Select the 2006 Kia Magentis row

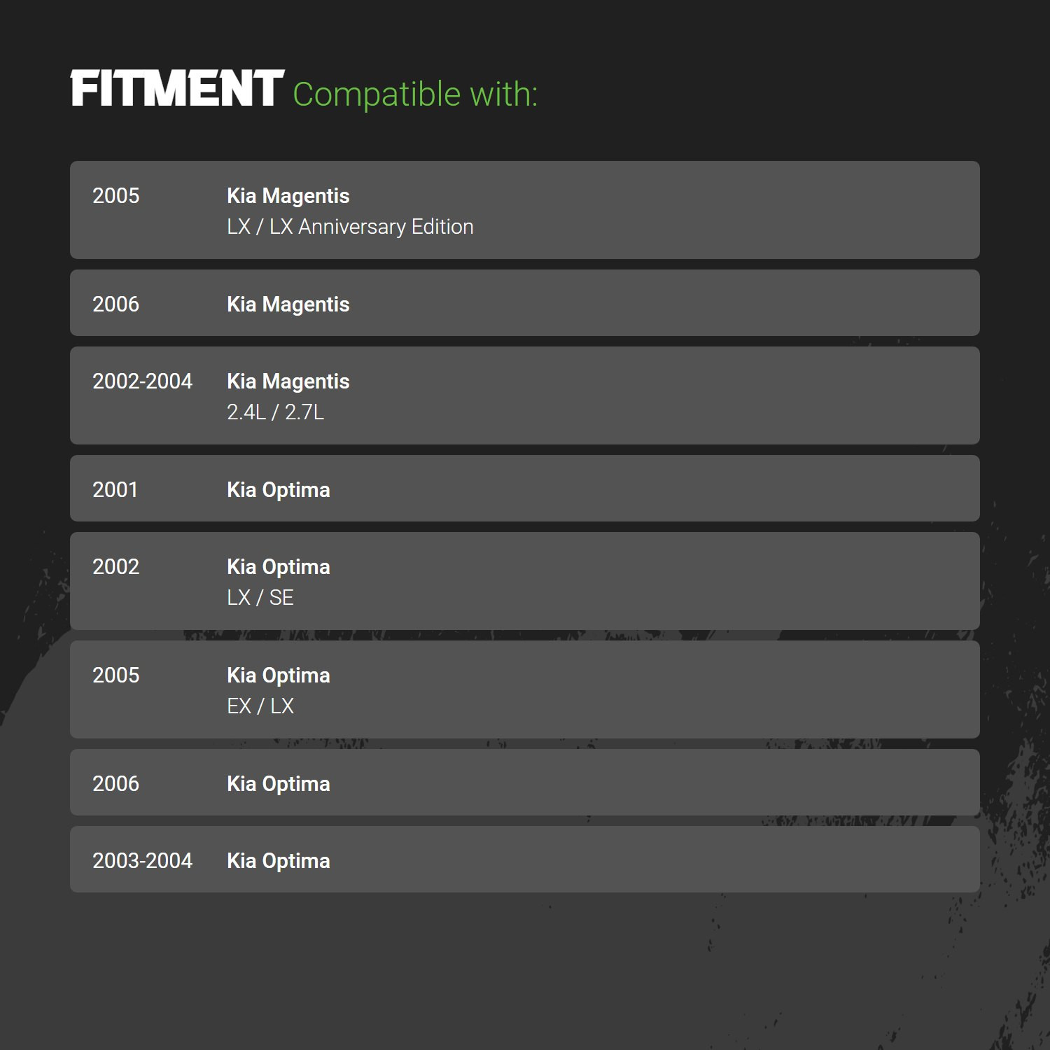click(525, 302)
